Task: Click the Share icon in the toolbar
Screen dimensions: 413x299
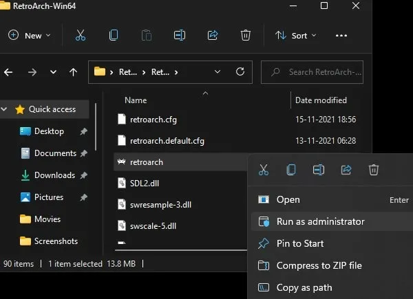Action: tap(213, 35)
